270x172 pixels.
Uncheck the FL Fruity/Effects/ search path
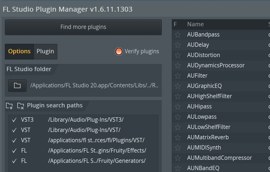pos(14,151)
